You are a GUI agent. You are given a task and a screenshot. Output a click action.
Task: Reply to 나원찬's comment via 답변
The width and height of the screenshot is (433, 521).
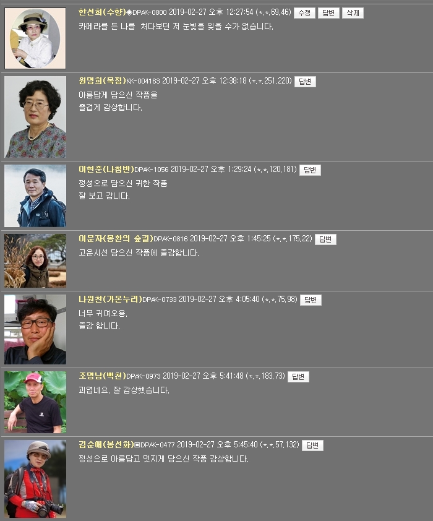coord(311,300)
